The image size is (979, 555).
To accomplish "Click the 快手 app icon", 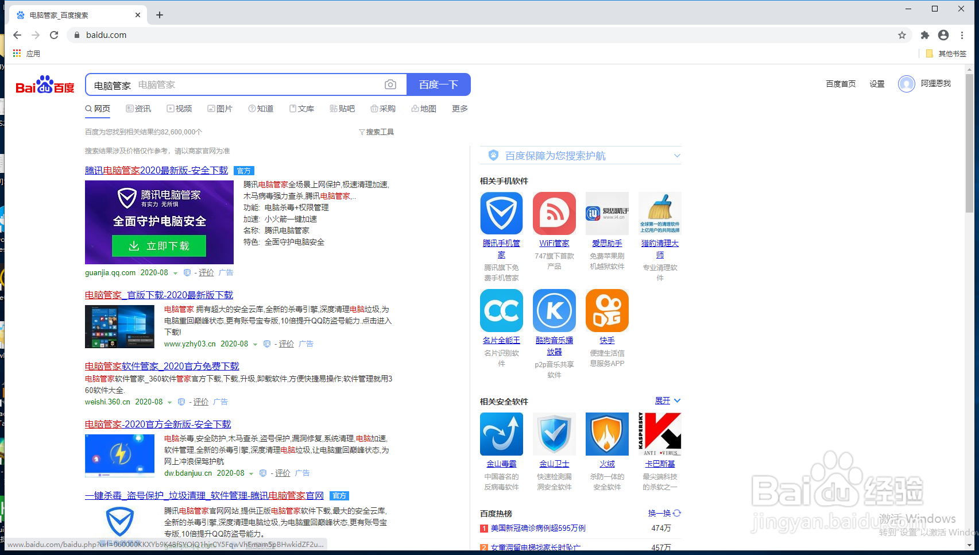I will [x=606, y=310].
